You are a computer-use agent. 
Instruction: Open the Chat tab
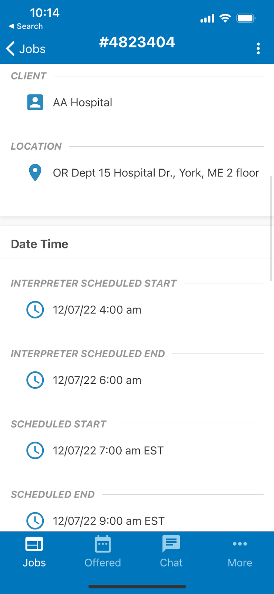click(171, 552)
